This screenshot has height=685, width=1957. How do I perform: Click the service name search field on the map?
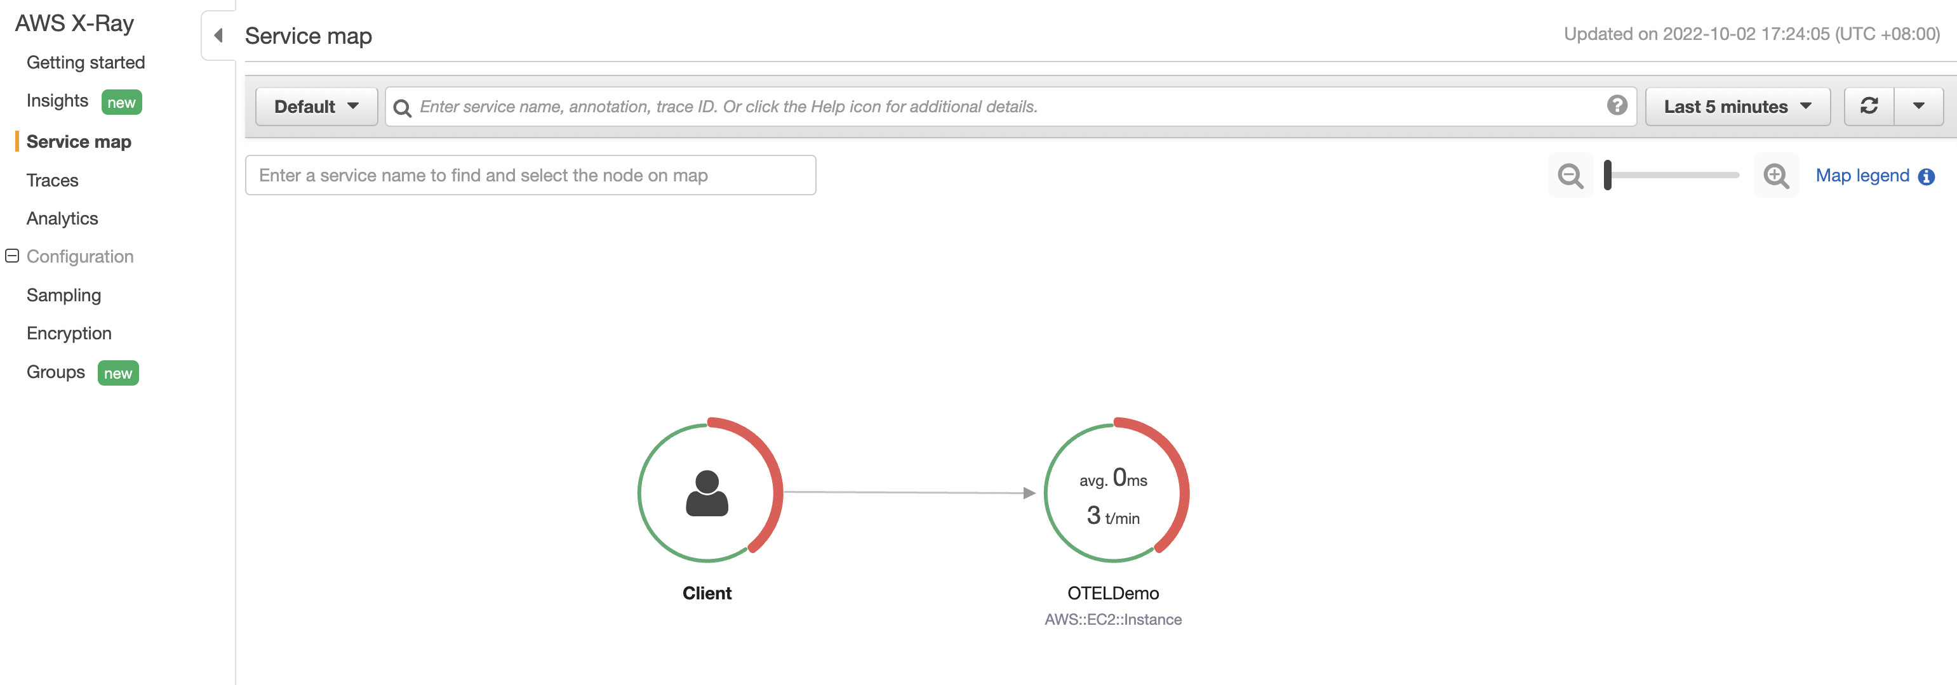click(x=530, y=174)
